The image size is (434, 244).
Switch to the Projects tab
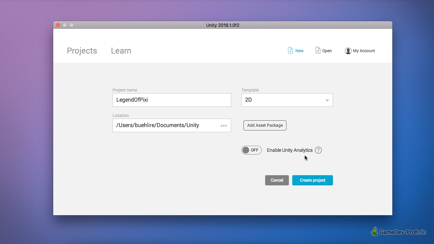pyautogui.click(x=82, y=51)
